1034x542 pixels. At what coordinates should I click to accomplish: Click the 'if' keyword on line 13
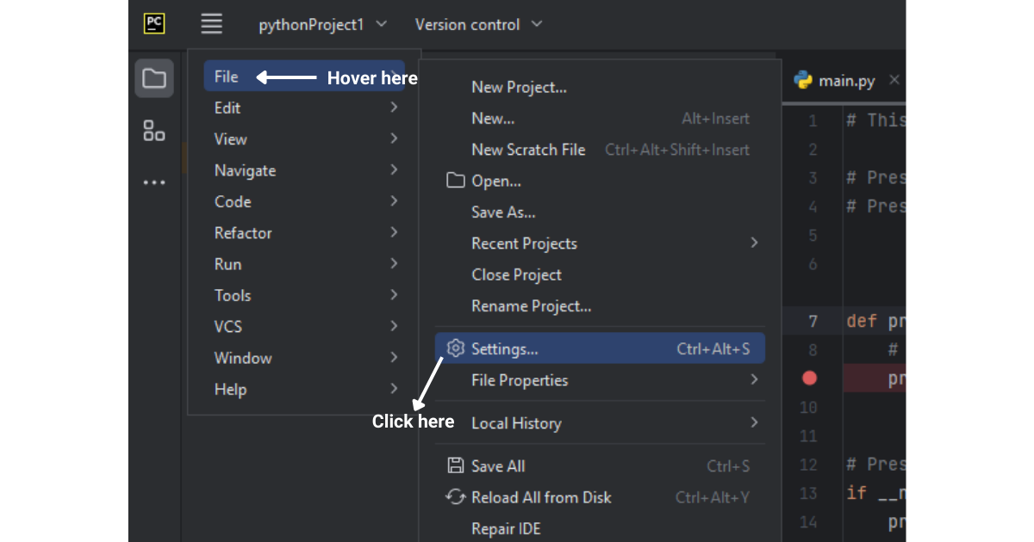click(x=856, y=493)
